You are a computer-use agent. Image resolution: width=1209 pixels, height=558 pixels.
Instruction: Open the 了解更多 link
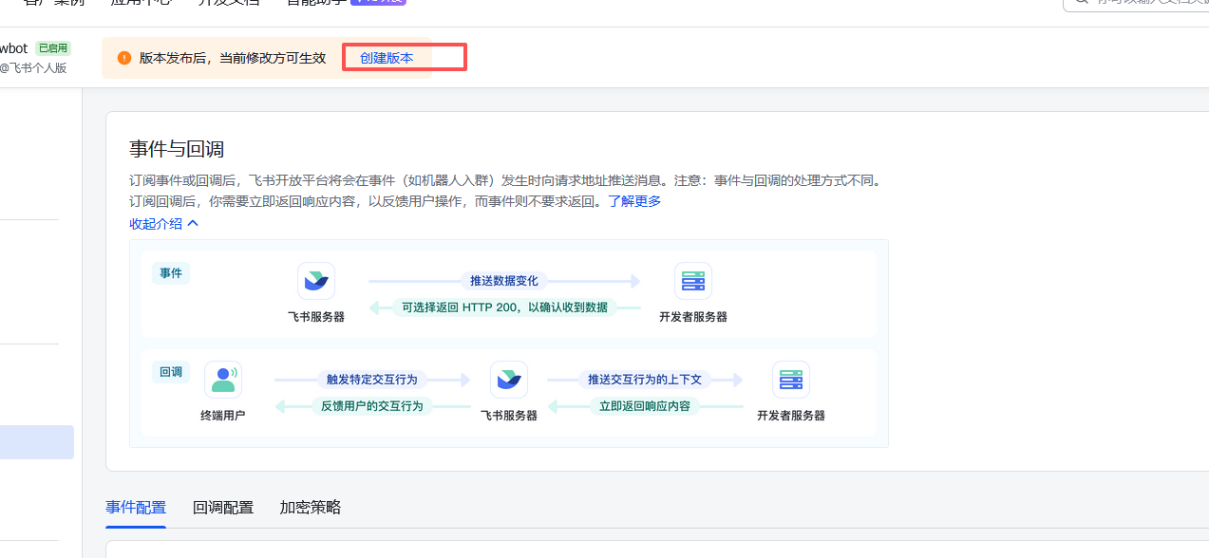click(634, 201)
